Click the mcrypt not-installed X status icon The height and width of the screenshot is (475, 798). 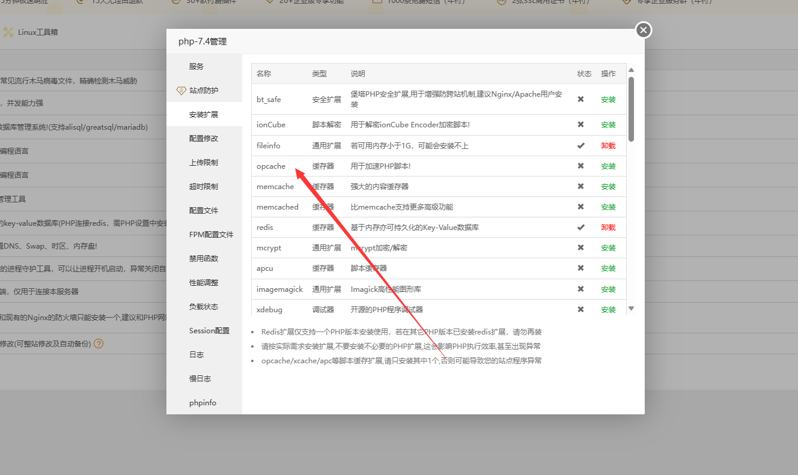(580, 247)
